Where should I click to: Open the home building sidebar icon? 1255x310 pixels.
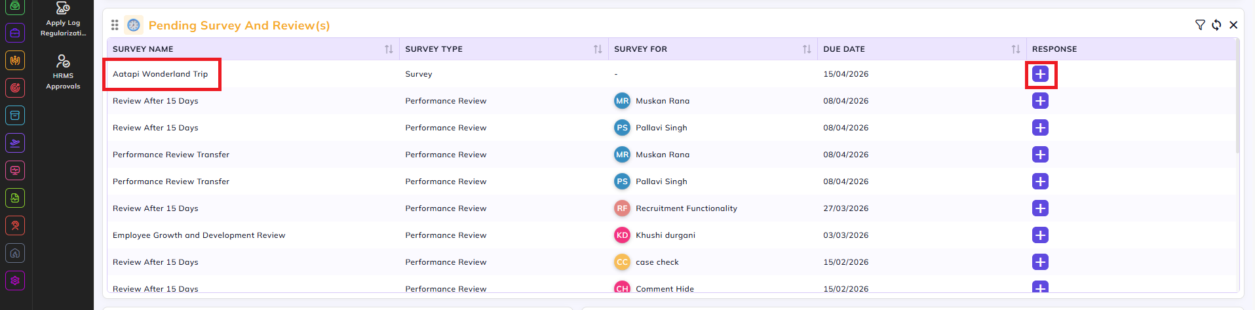[15, 253]
